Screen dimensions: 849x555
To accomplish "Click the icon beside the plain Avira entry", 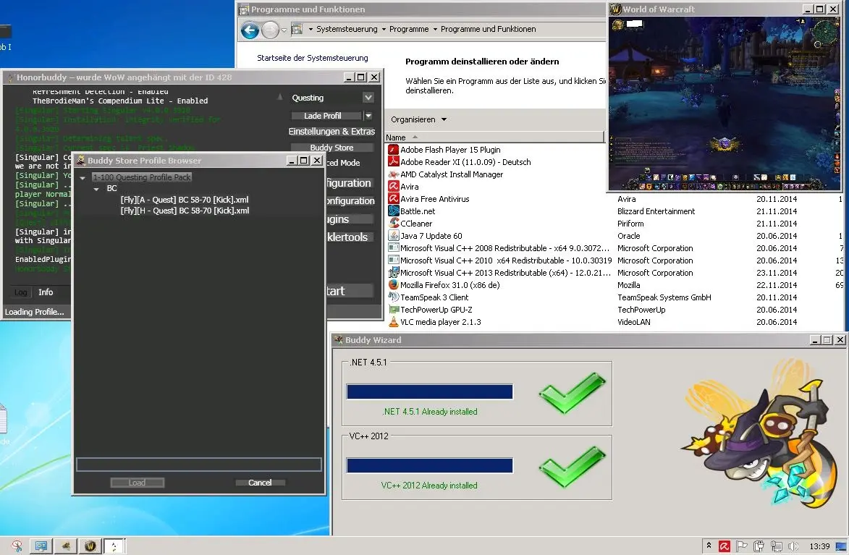I will pos(394,186).
